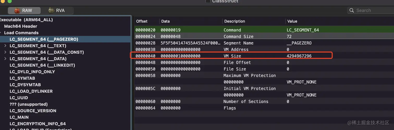
Task: Click data cell 5F5F504147455A45524F000…
Action: pos(190,43)
